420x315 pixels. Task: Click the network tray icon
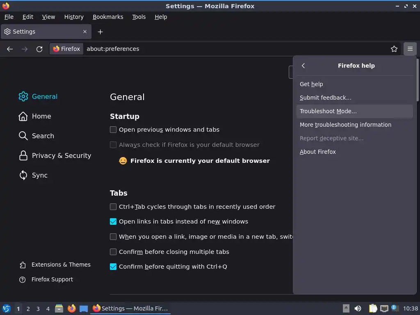pos(384,308)
